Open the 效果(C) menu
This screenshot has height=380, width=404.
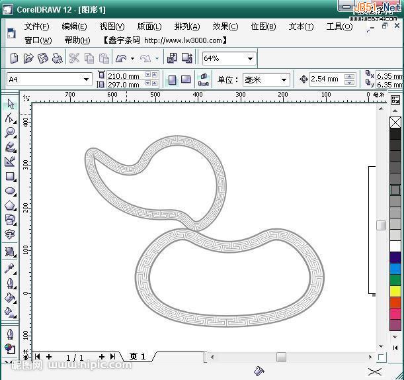click(225, 26)
